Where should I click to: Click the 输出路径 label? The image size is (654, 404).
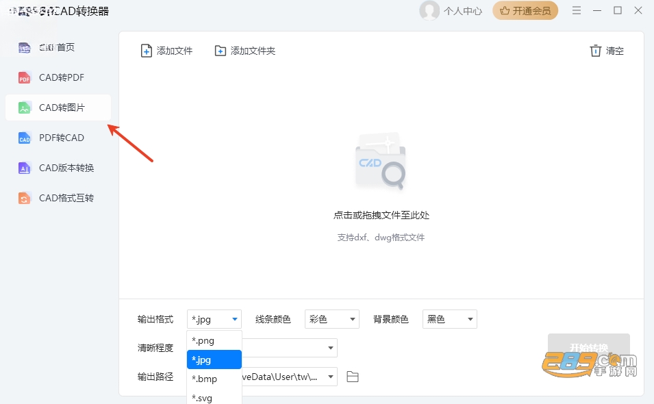click(x=155, y=377)
